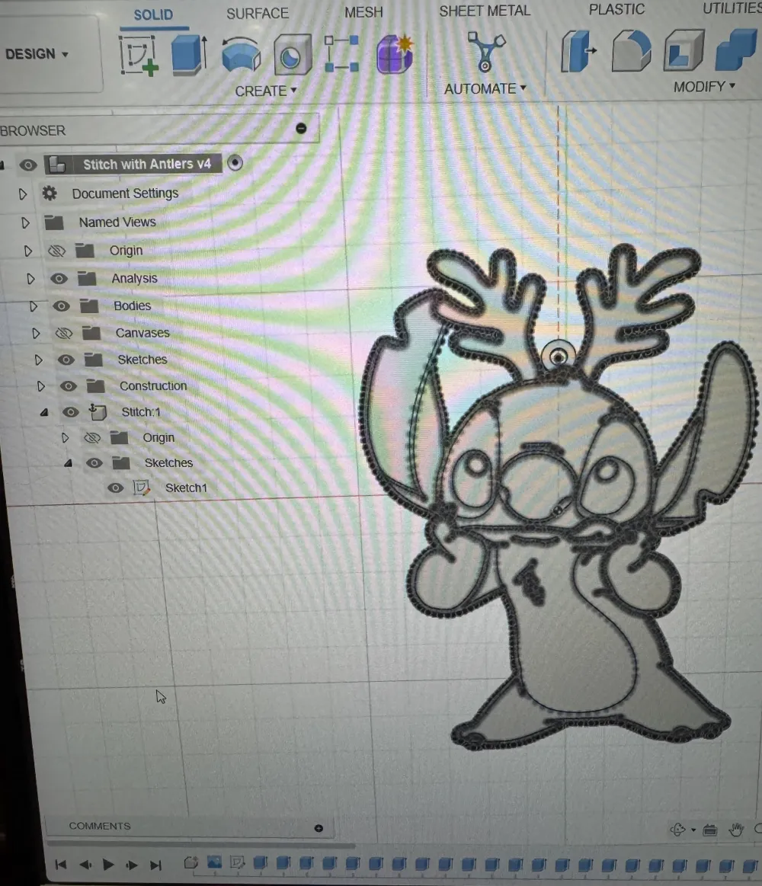This screenshot has width=762, height=886.
Task: Click the Create Sketch tool icon
Action: point(138,56)
